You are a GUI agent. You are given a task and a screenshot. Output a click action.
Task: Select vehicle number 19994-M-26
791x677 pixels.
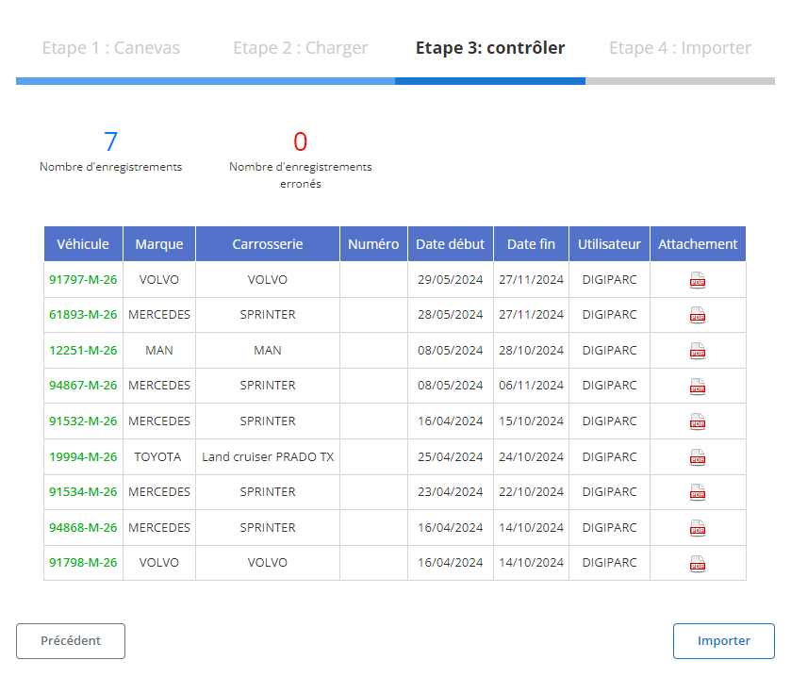point(83,457)
